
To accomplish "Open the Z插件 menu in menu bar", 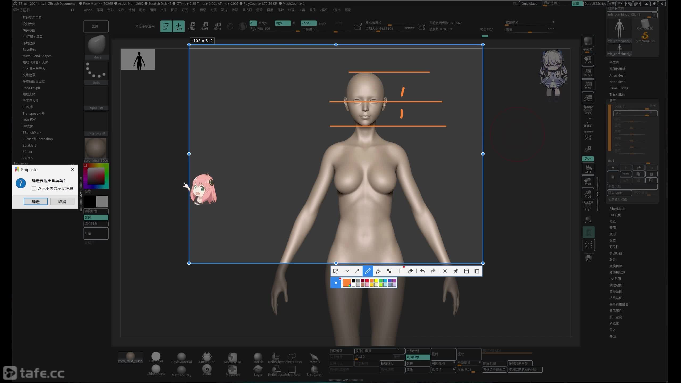I will point(324,10).
